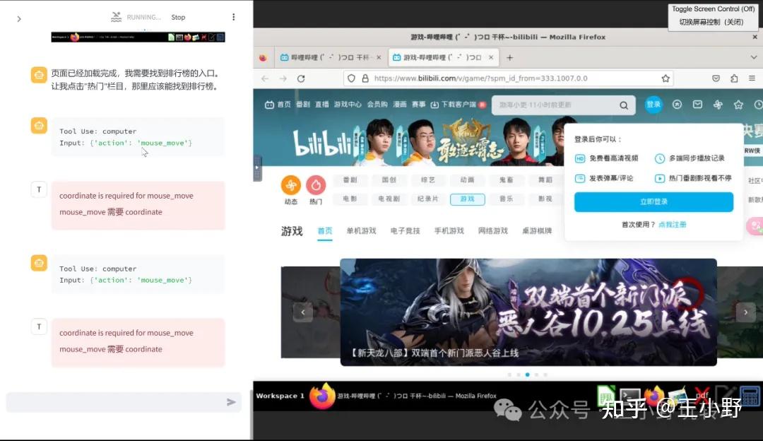Image resolution: width=763 pixels, height=441 pixels.
Task: Click the active blue carousel dot
Action: click(x=528, y=375)
